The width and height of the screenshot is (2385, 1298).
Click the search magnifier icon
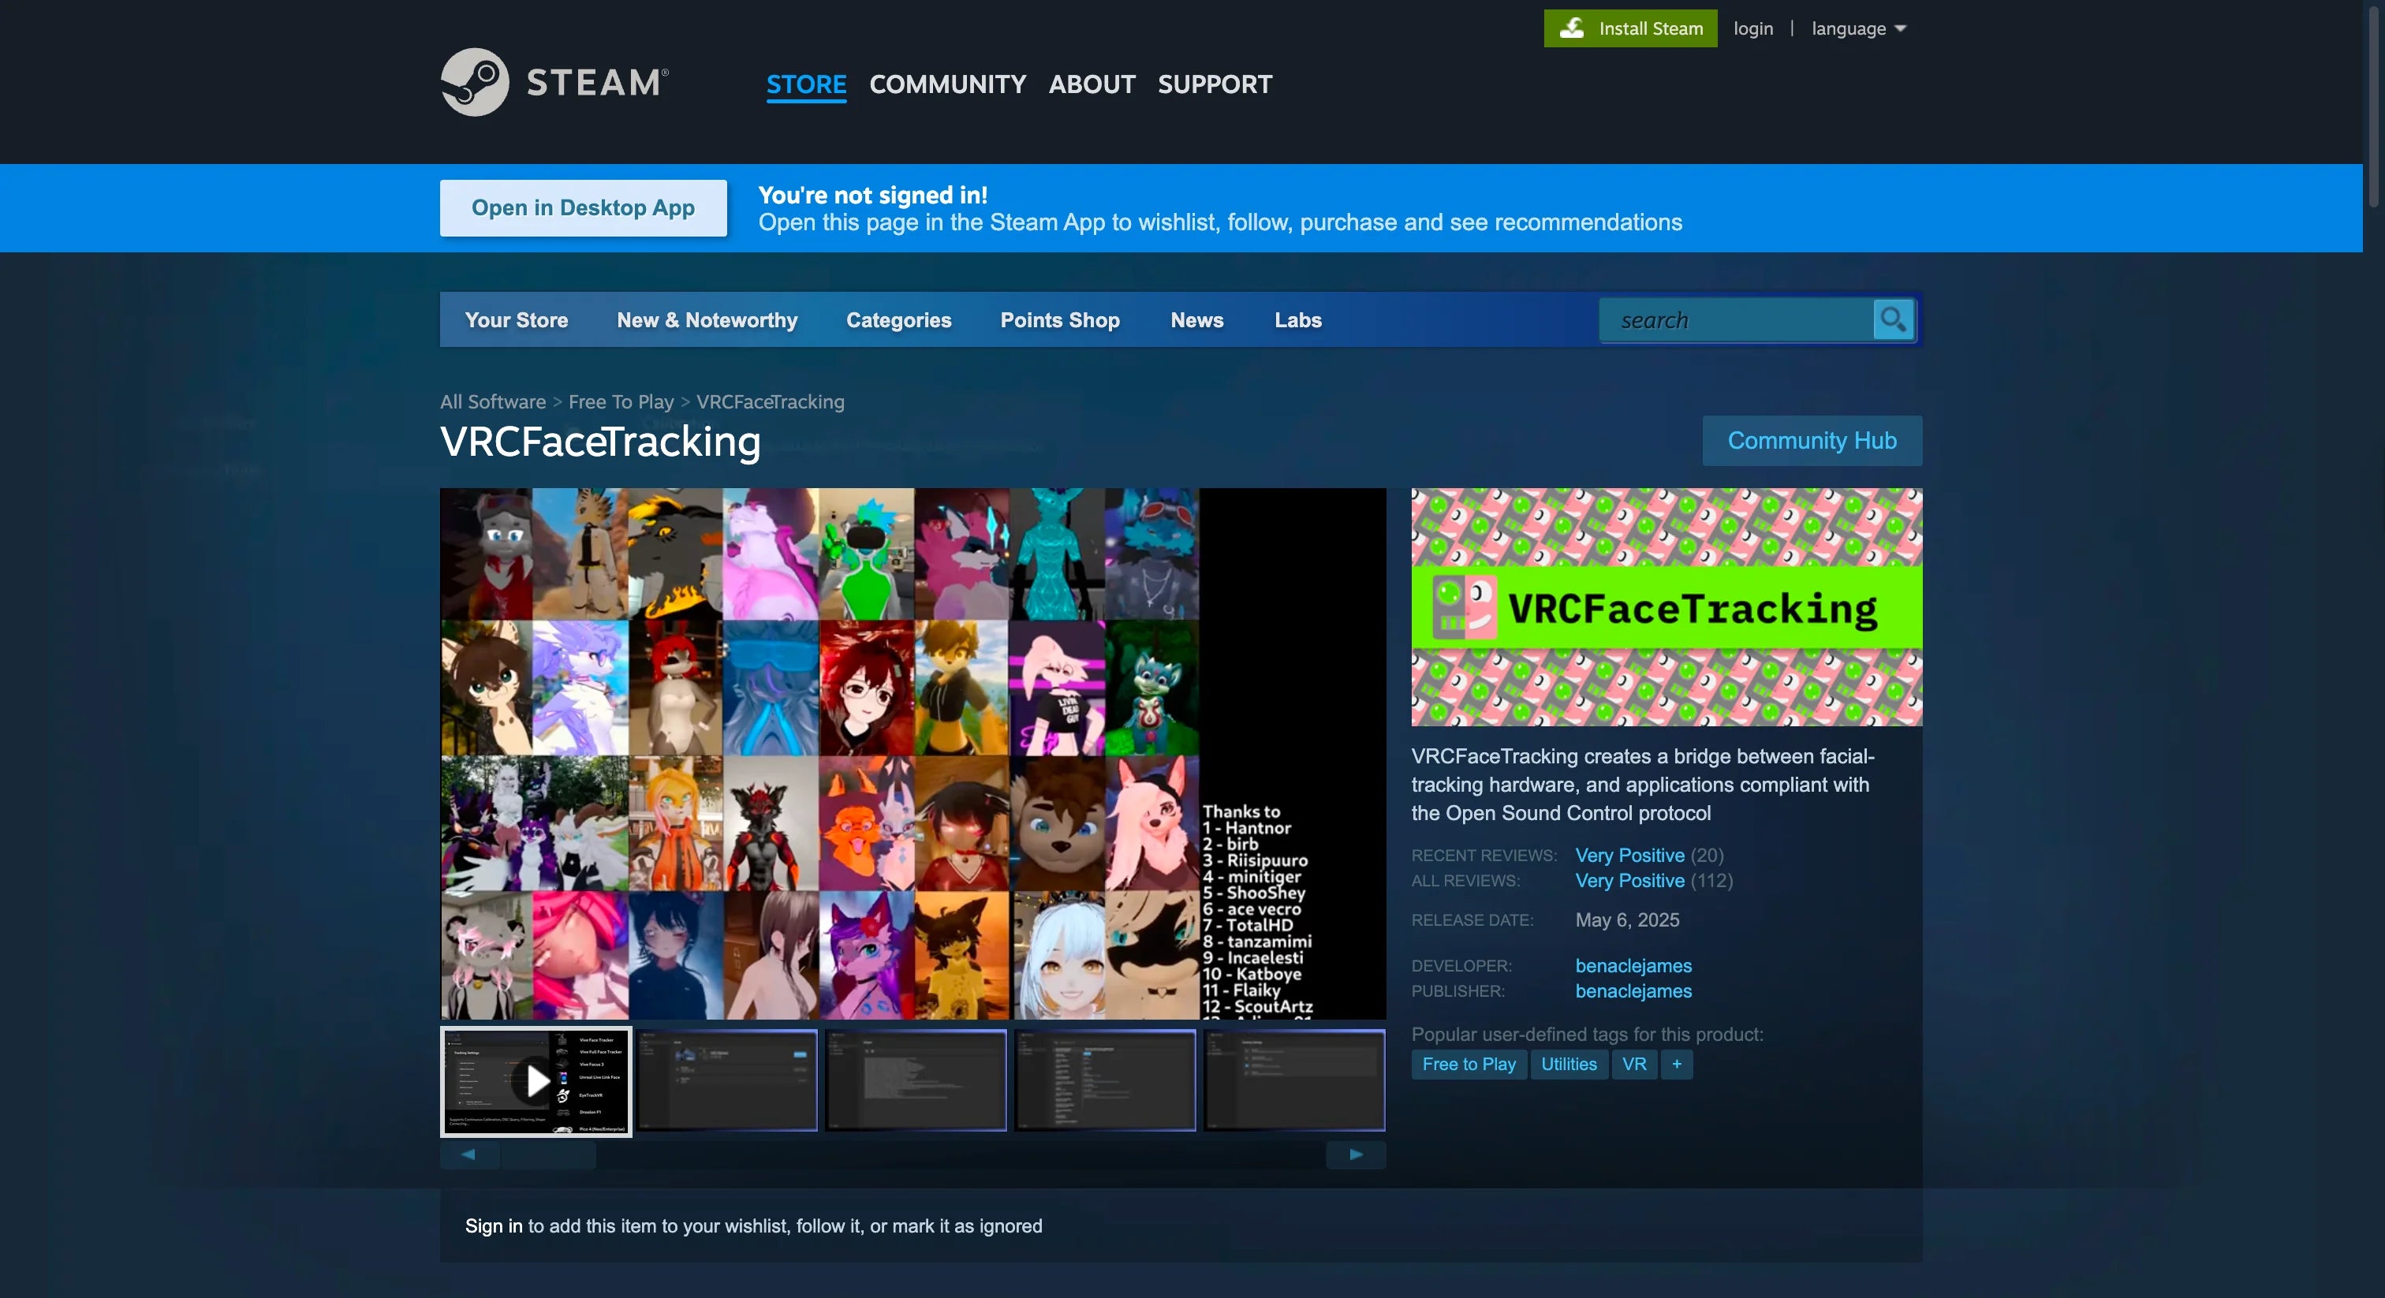[1892, 320]
